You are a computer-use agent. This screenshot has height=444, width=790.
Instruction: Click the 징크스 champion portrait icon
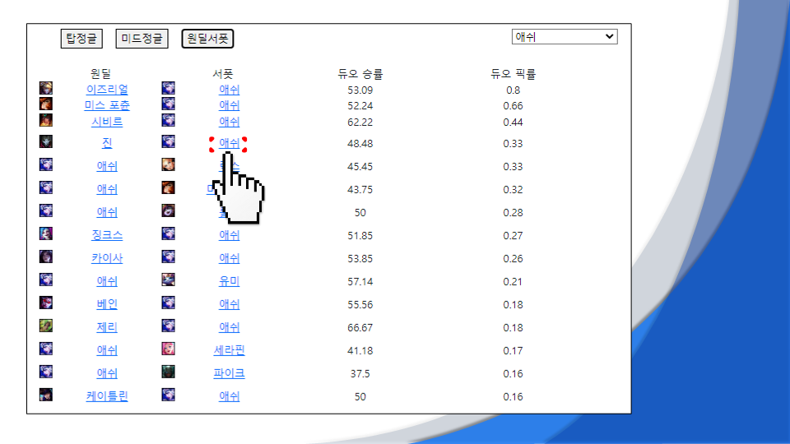click(46, 234)
